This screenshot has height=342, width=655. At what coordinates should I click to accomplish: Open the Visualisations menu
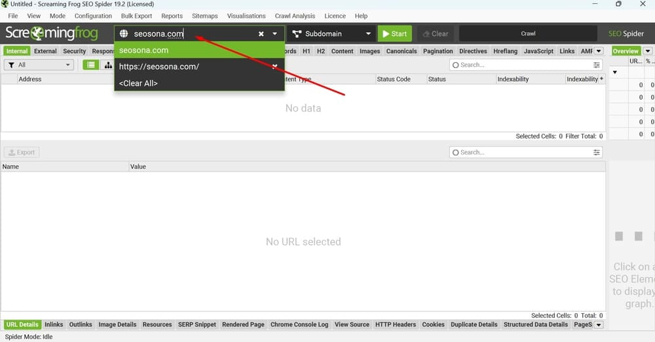246,16
